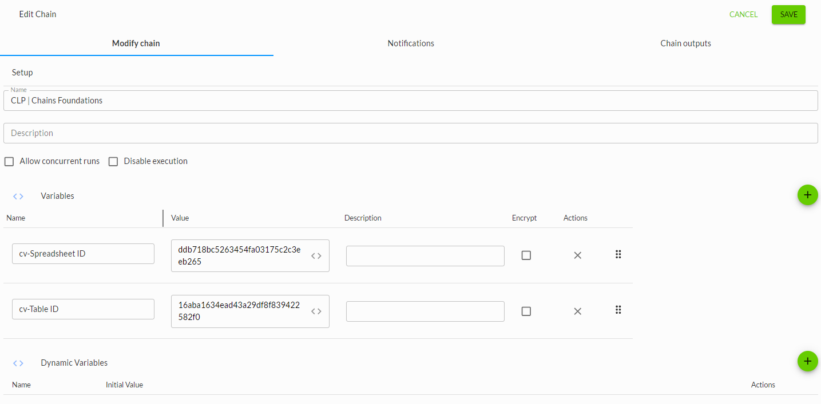Click drag handle for cv-Table ID row

point(618,310)
